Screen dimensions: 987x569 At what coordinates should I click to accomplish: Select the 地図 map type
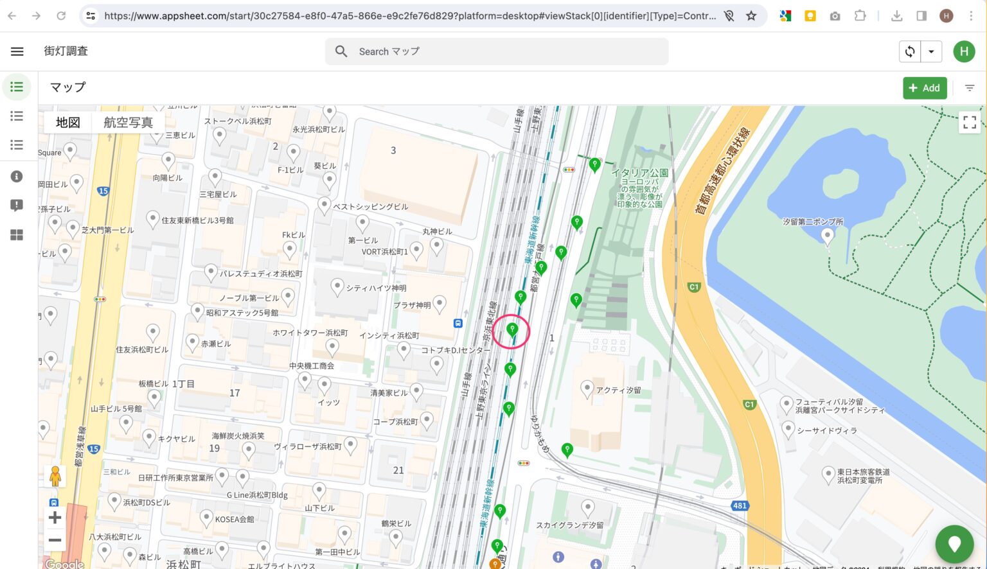[67, 122]
